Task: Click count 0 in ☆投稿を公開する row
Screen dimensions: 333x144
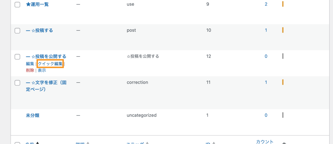Action: (x=266, y=57)
